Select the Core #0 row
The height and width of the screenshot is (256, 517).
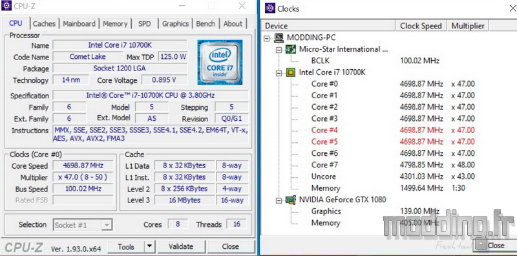(x=393, y=84)
